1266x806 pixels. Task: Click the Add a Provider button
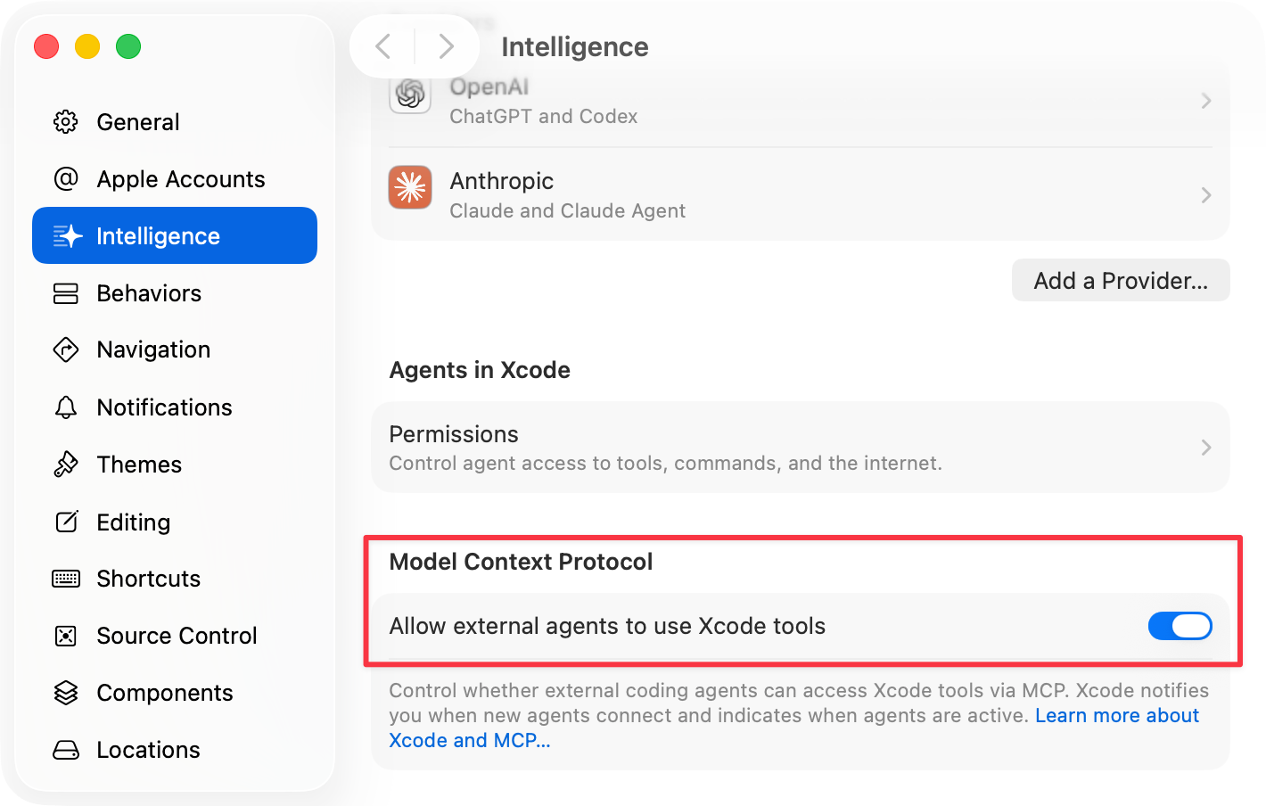tap(1121, 281)
